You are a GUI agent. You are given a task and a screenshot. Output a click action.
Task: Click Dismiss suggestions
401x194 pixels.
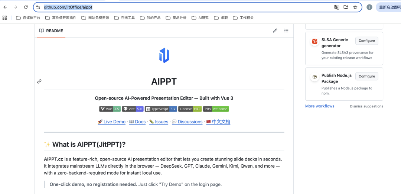pyautogui.click(x=366, y=106)
